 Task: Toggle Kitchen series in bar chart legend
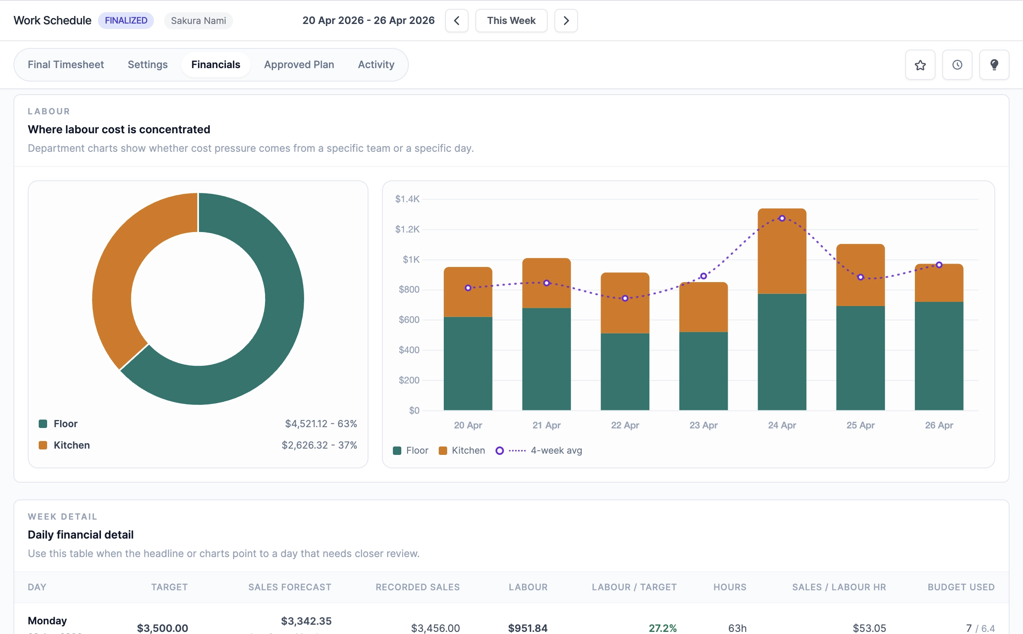pos(461,451)
